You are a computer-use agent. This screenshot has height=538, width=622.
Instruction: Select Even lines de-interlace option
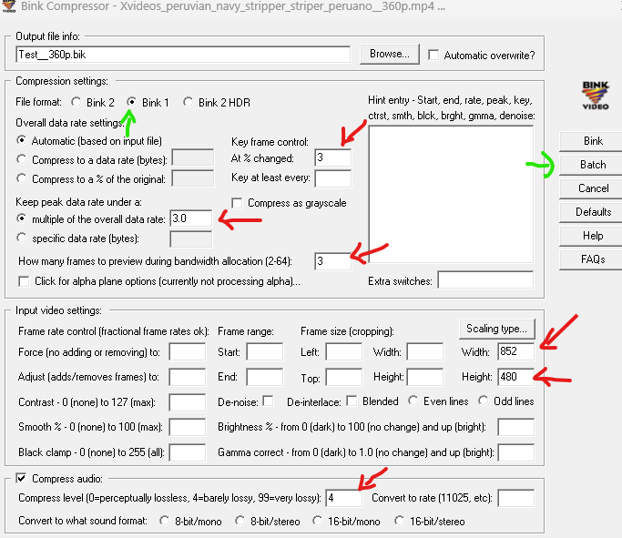pos(413,401)
